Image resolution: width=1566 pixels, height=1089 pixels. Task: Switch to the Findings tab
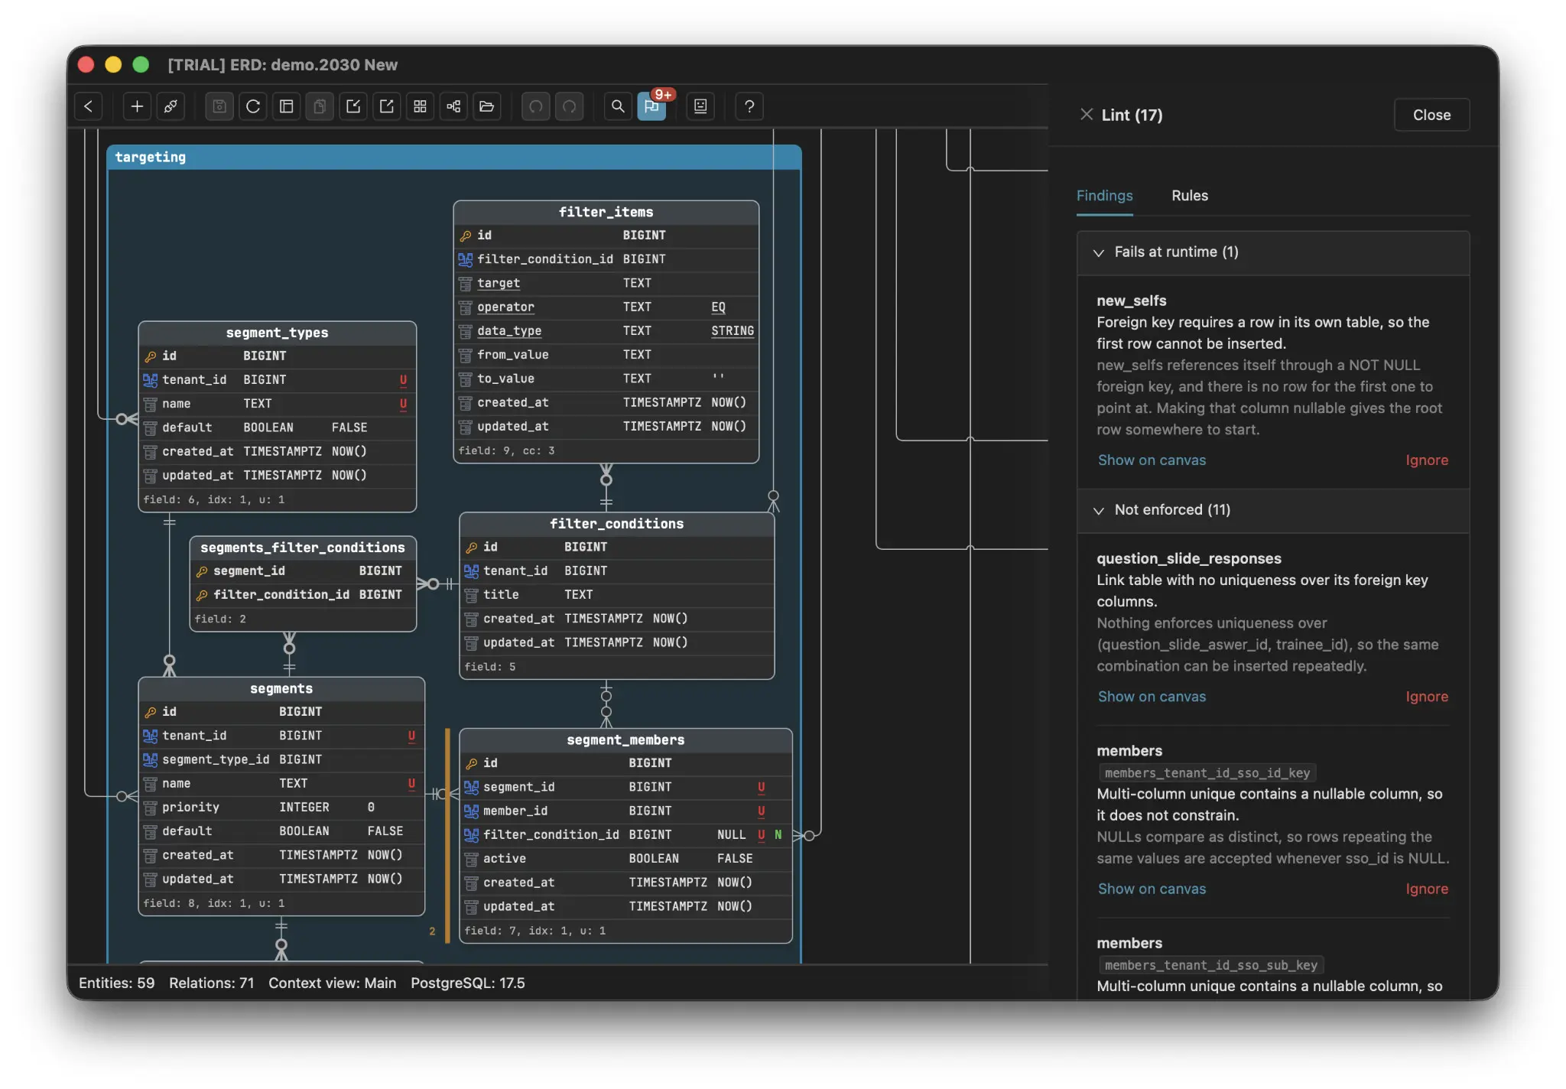[1104, 196]
